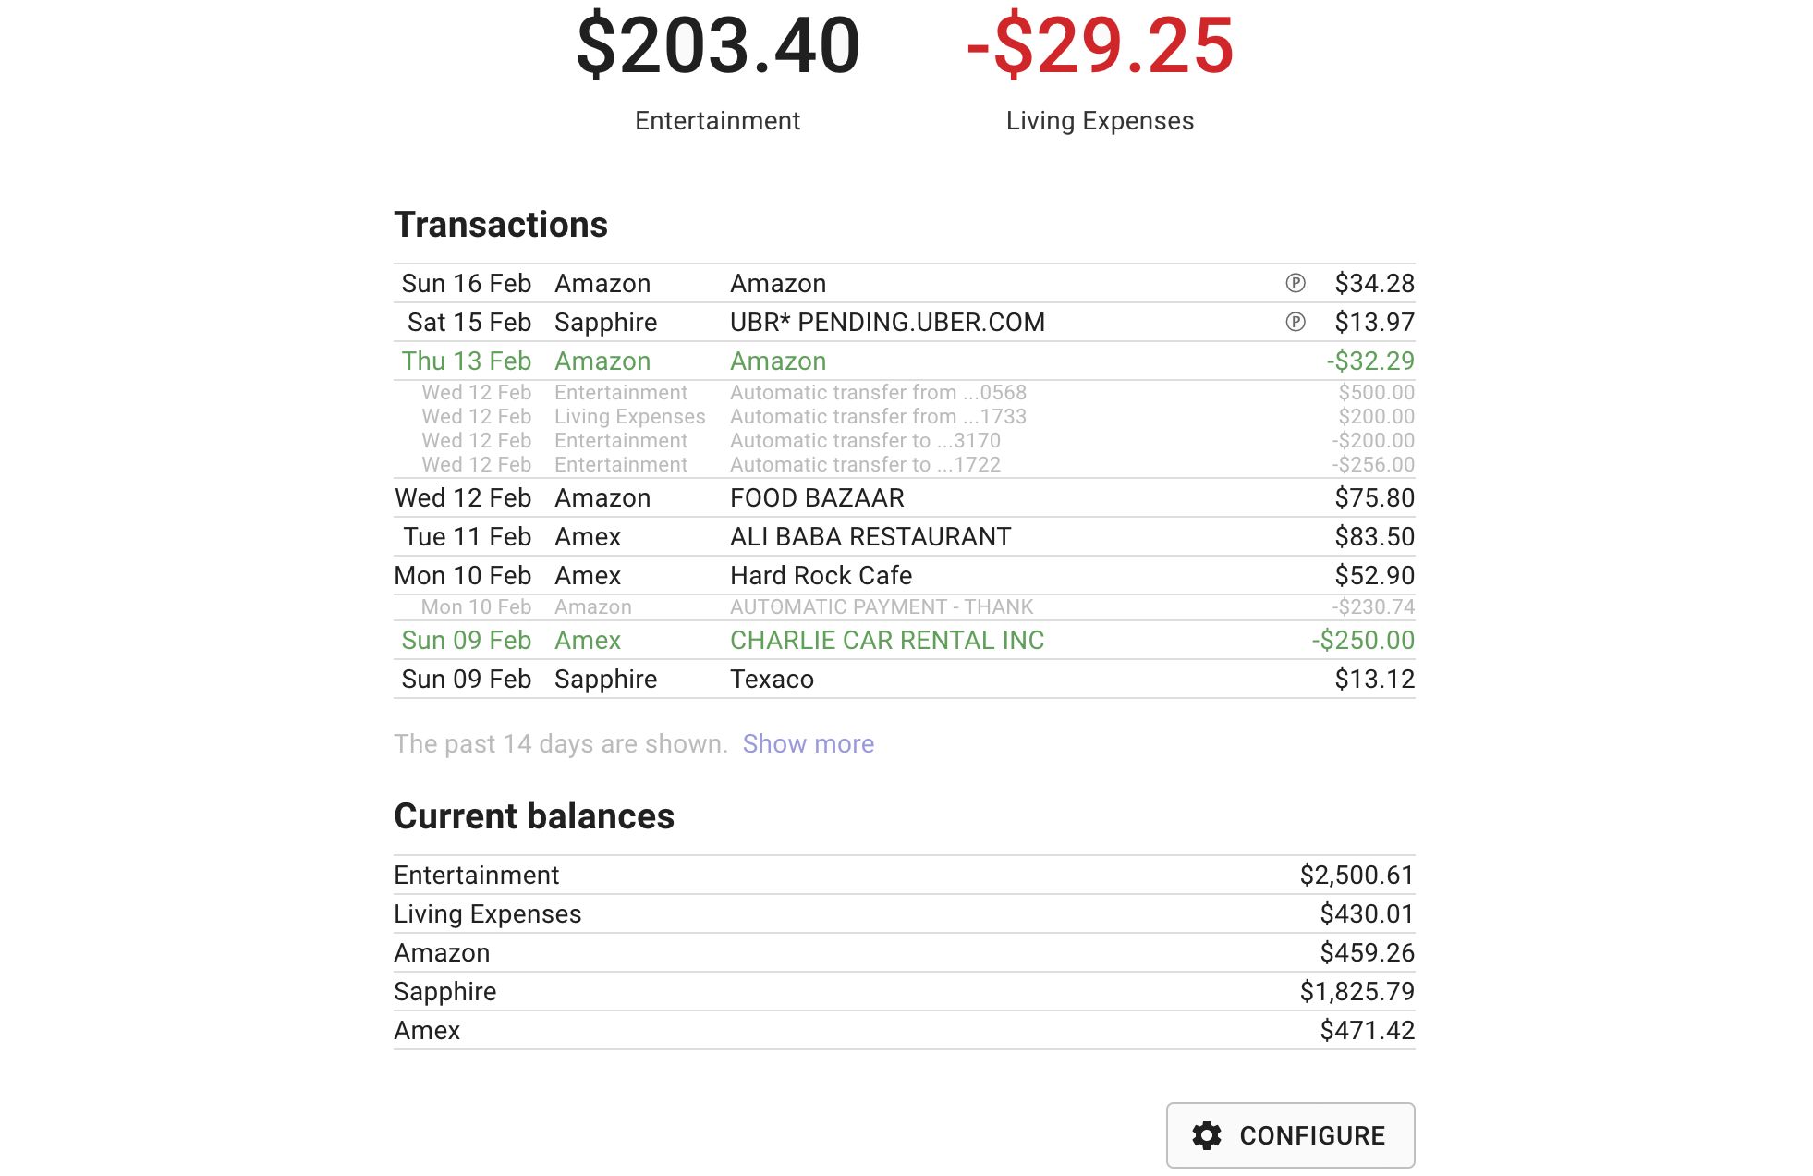Click the Amex balance of $471.42
This screenshot has height=1176, width=1813.
click(x=904, y=1030)
